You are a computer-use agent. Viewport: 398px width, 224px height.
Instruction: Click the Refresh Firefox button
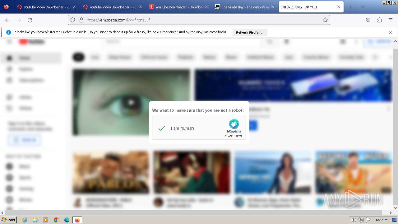[250, 32]
